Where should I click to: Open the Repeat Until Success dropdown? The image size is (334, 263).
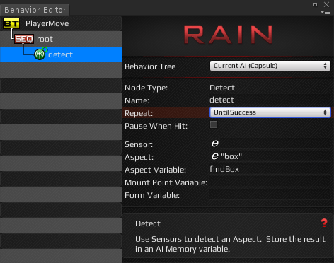click(x=270, y=112)
